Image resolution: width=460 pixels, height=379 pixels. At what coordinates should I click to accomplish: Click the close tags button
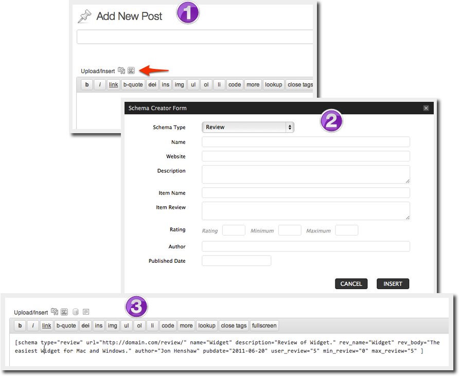299,84
